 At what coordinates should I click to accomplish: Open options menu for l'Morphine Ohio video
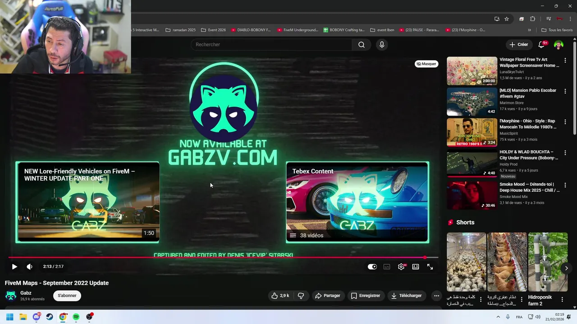[565, 121]
